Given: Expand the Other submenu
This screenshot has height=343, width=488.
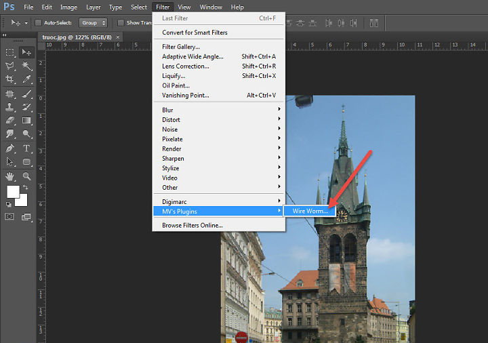Looking at the screenshot, I should pyautogui.click(x=218, y=187).
